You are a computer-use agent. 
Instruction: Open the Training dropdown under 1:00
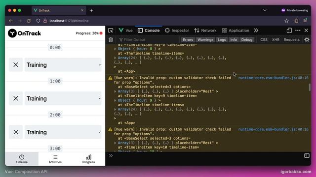[x=63, y=98]
